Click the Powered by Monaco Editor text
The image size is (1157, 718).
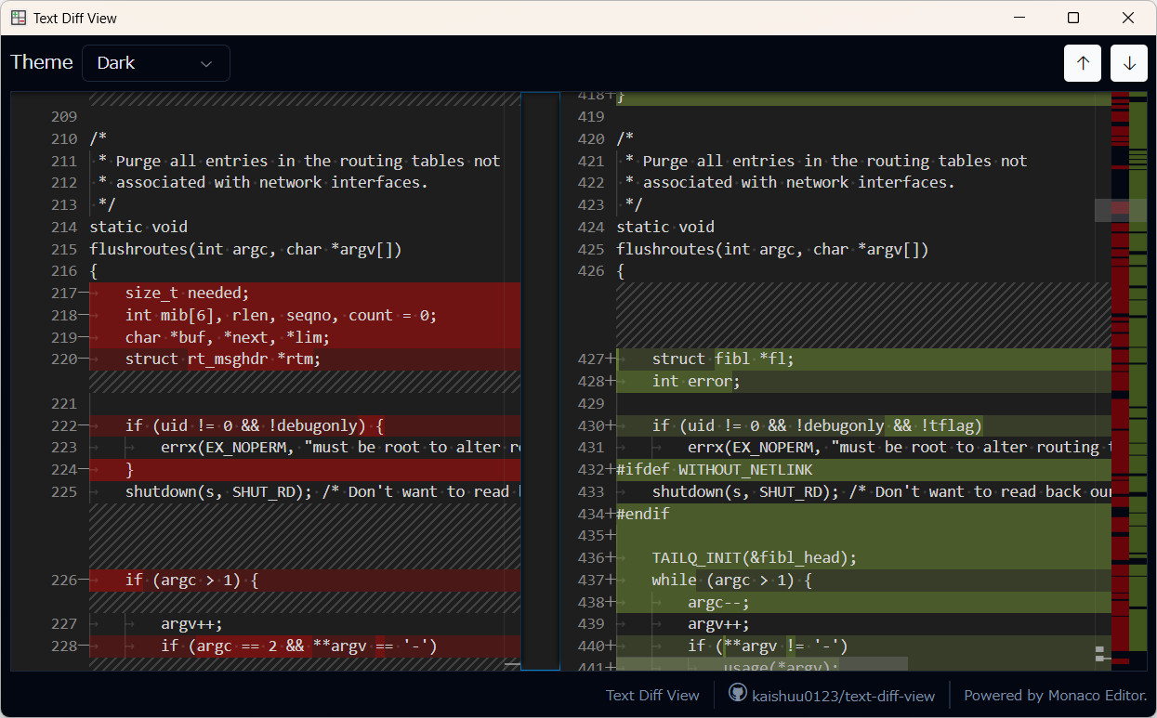[1055, 695]
